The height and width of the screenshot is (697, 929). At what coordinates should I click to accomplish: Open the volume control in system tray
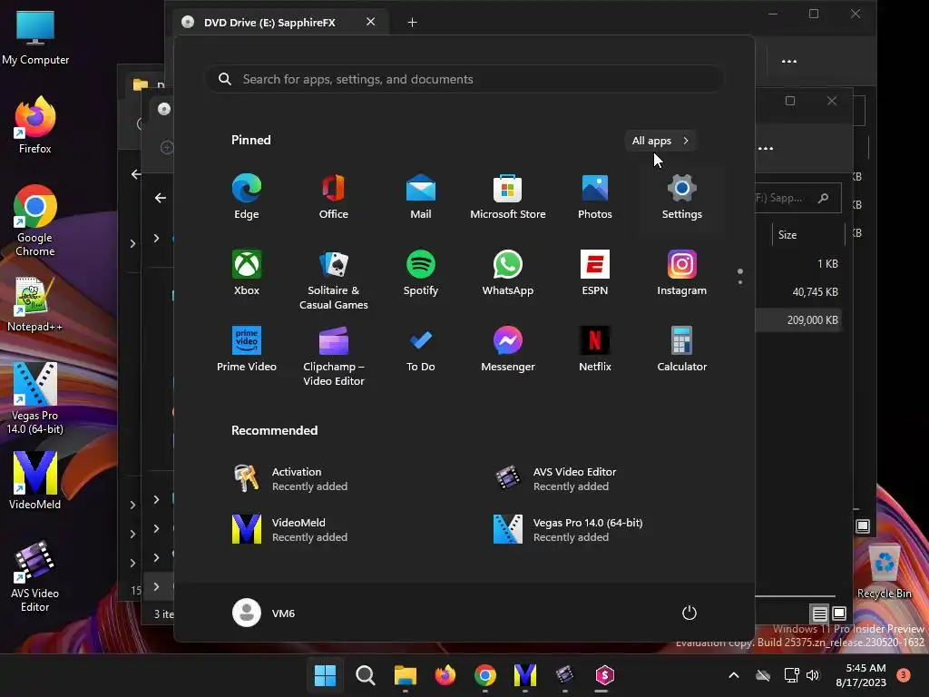[x=813, y=675]
